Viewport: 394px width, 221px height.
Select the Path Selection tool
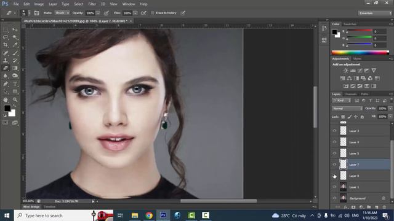tap(6, 91)
